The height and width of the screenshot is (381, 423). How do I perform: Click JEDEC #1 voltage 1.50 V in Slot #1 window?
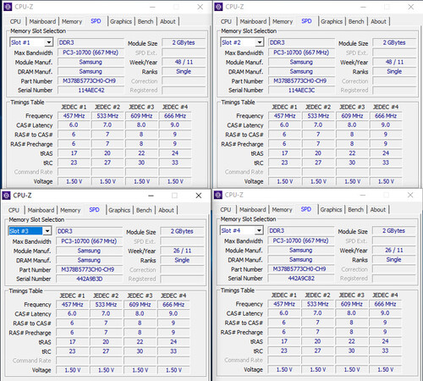click(x=74, y=181)
